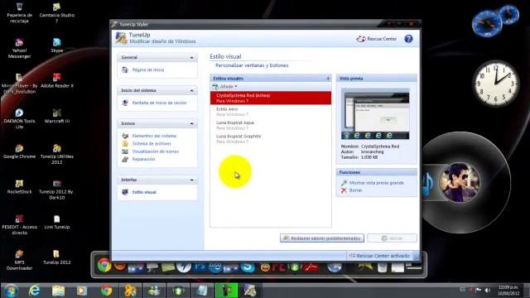The height and width of the screenshot is (298, 530).
Task: Select Adobe Reader X desktop icon
Action: point(57,81)
